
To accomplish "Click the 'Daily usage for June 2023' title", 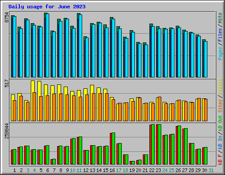I will click(x=47, y=7).
